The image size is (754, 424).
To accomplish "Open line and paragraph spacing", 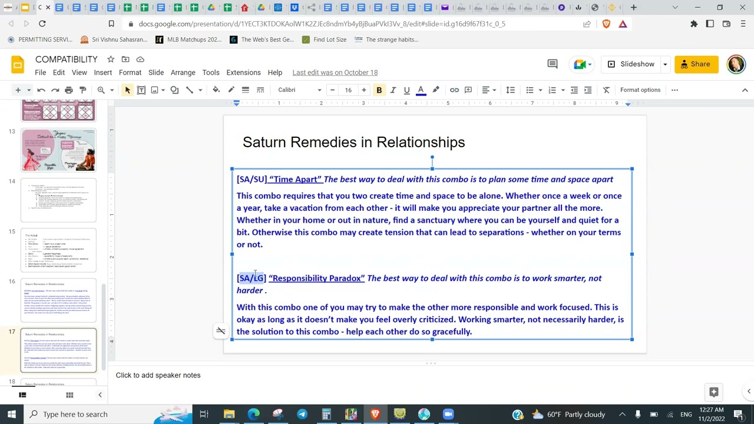I will click(511, 90).
